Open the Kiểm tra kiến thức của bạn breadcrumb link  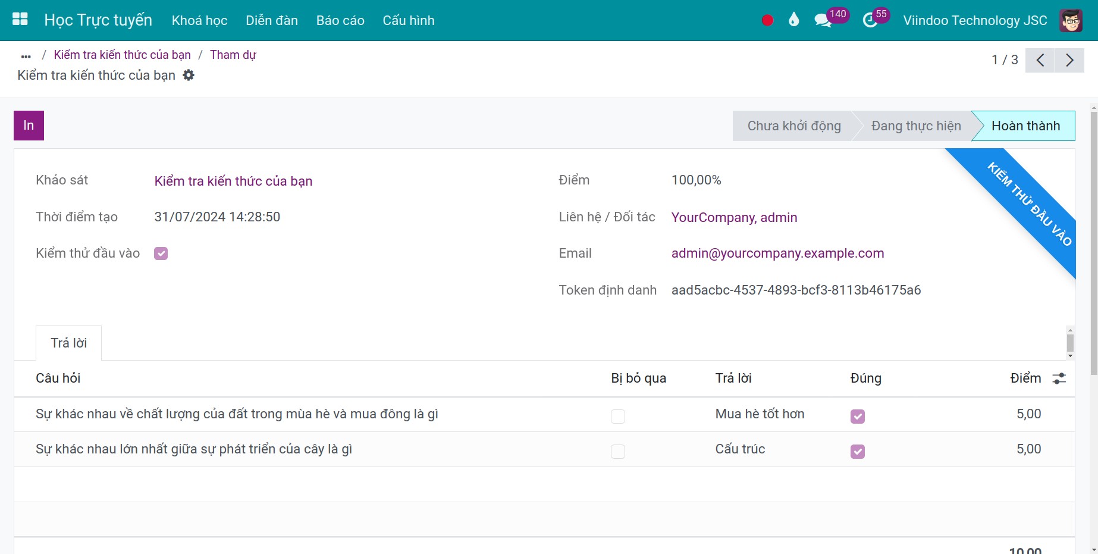tap(123, 55)
